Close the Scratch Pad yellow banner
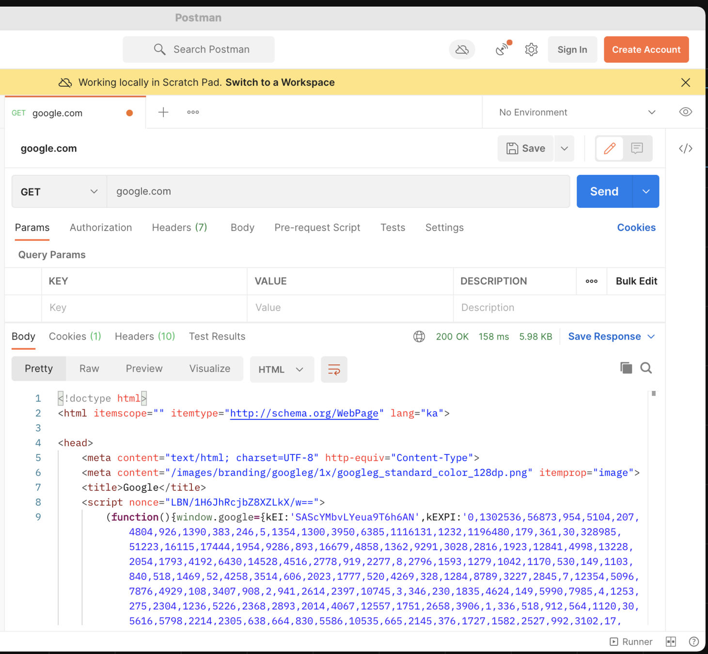This screenshot has height=654, width=708. pyautogui.click(x=685, y=82)
